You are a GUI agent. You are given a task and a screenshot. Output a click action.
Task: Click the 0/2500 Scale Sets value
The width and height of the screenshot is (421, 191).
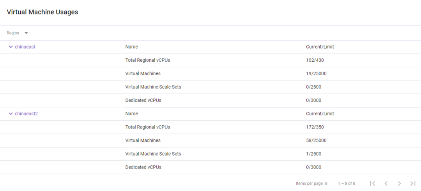coord(313,87)
